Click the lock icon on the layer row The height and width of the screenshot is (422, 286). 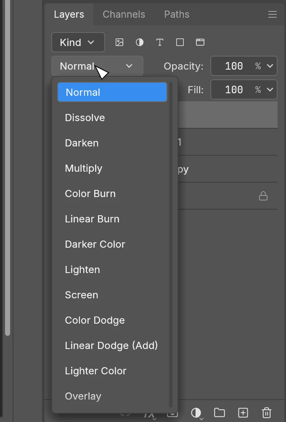point(263,196)
